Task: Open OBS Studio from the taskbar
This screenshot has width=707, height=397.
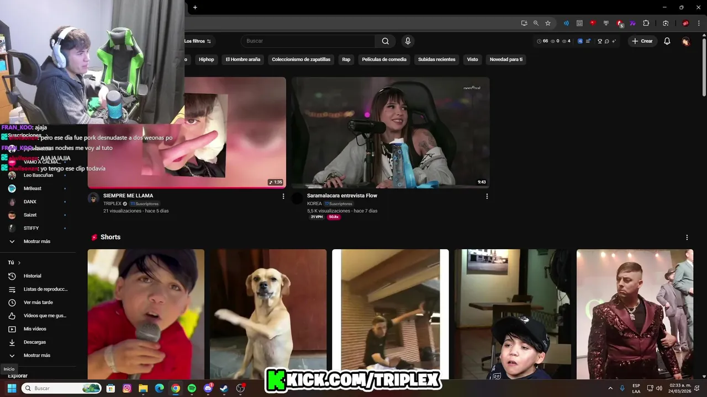Action: click(x=240, y=388)
